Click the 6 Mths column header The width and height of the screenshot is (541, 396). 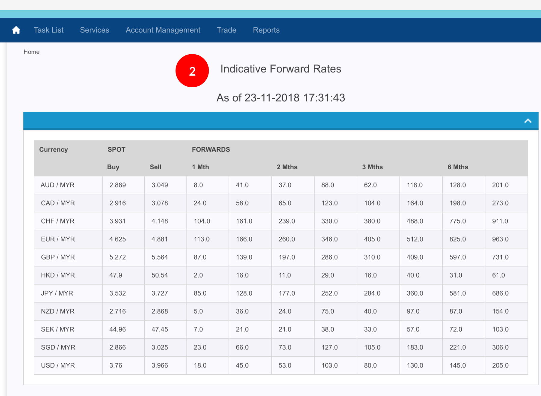pyautogui.click(x=457, y=167)
